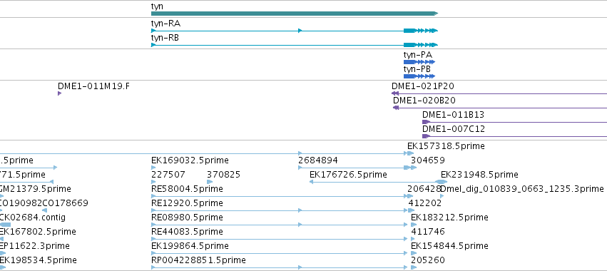Click the 370825 EST marker
The image size is (607, 271).
(210, 182)
